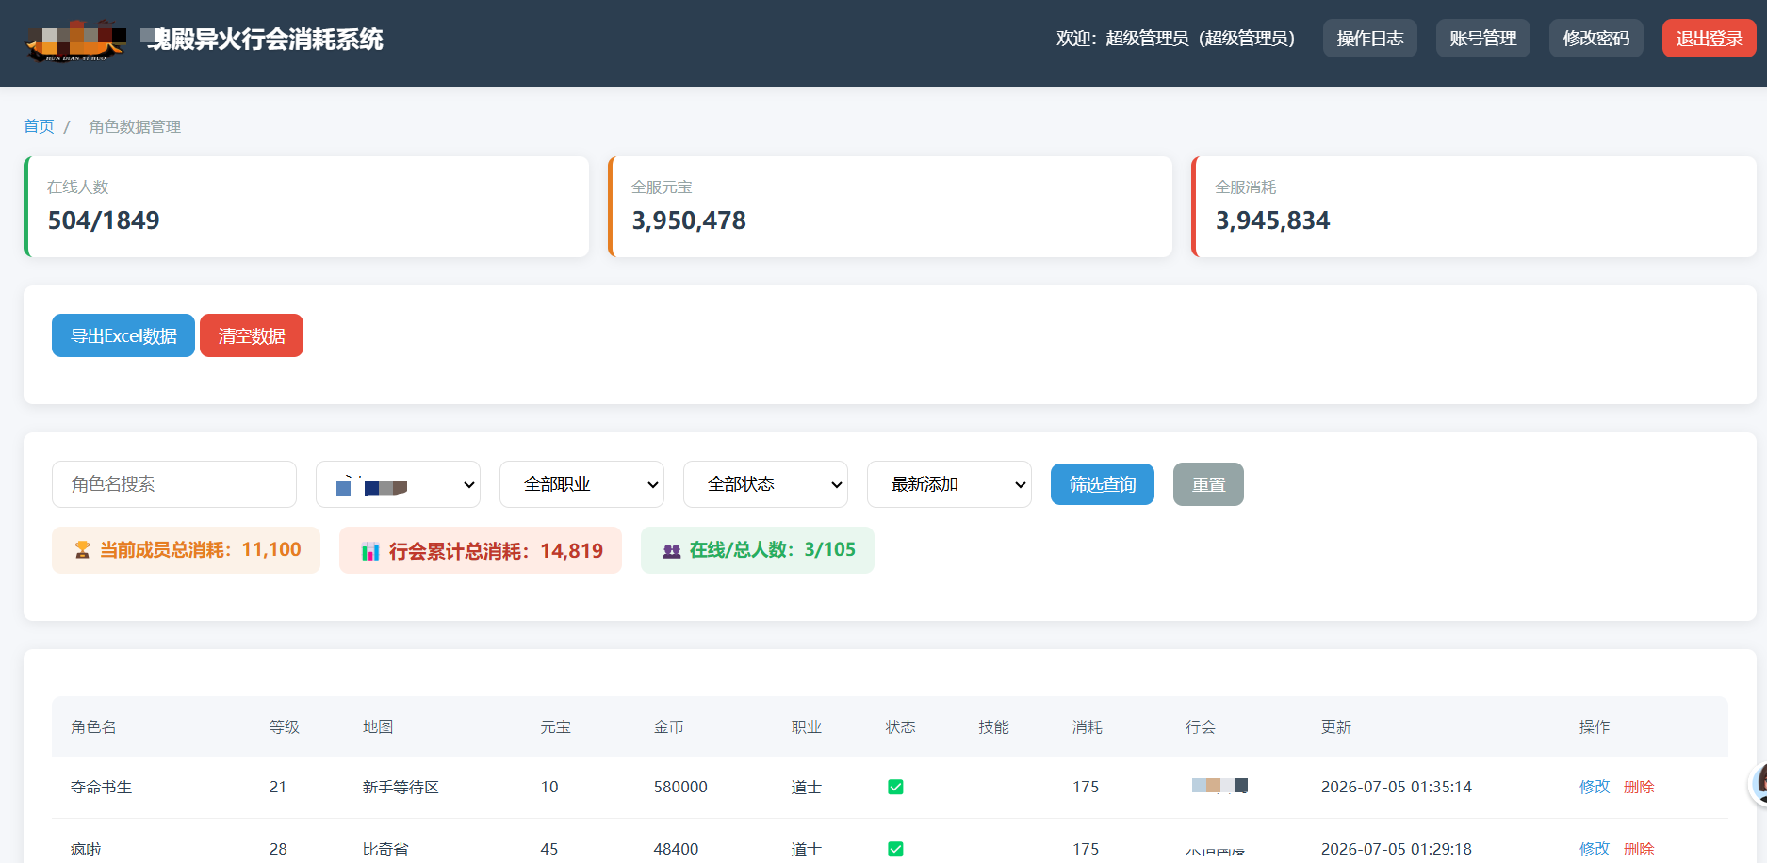Click 删除 link for 夺命书生
Viewport: 1767px width, 863px height.
(1639, 787)
